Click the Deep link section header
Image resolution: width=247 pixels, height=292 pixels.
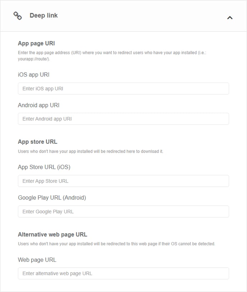coord(124,15)
